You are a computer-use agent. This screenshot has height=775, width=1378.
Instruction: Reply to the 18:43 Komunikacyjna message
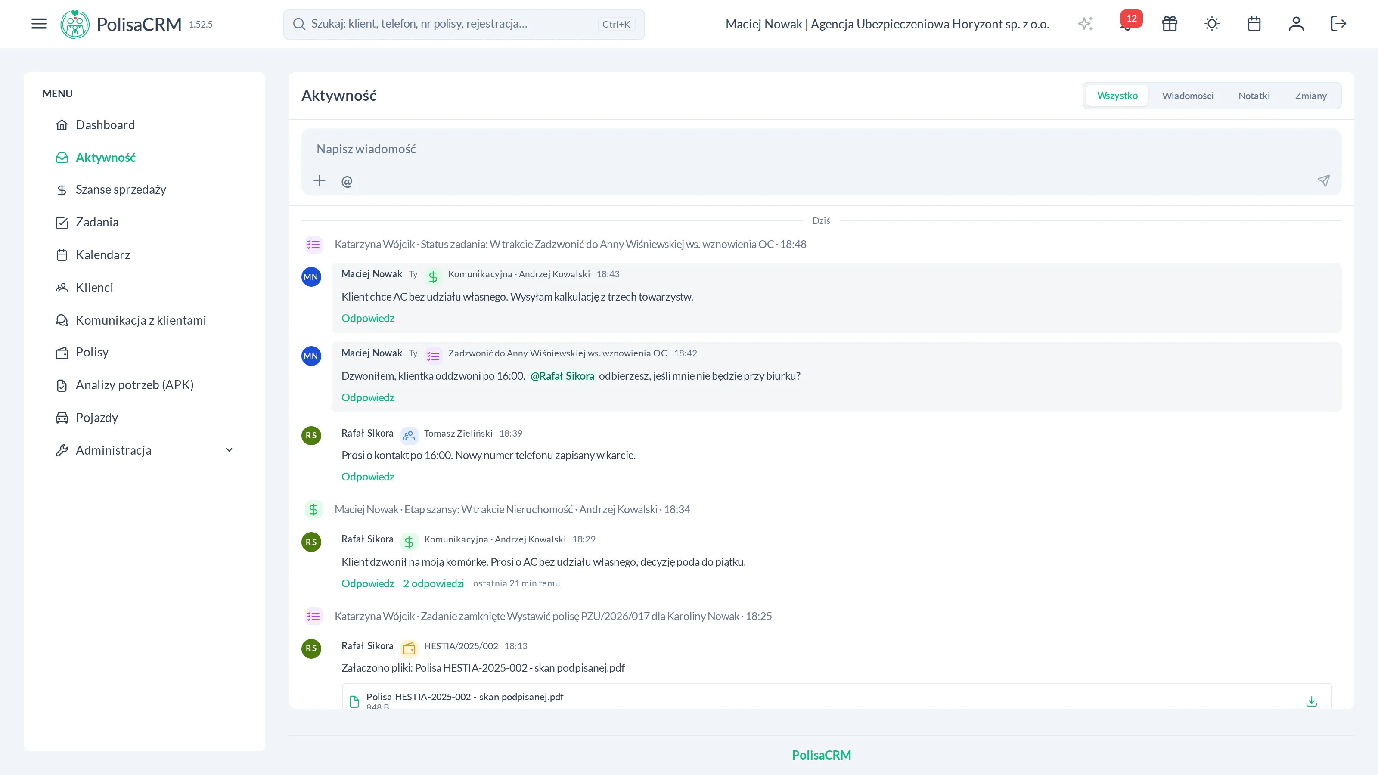[367, 318]
